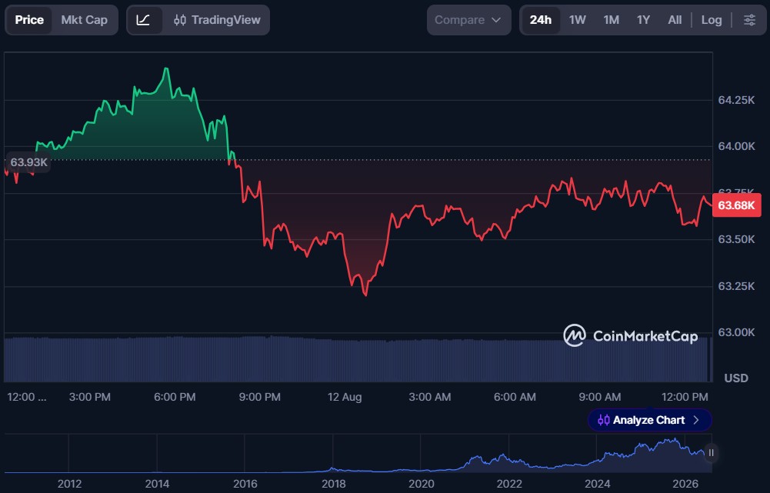Image resolution: width=770 pixels, height=493 pixels.
Task: Switch to the line chart view icon
Action: tap(143, 20)
